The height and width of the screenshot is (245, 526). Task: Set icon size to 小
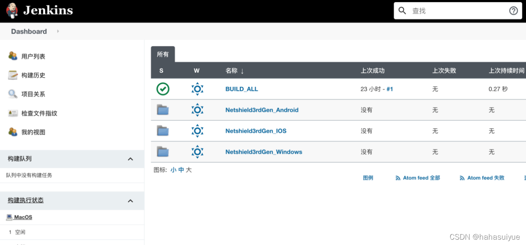tap(173, 170)
